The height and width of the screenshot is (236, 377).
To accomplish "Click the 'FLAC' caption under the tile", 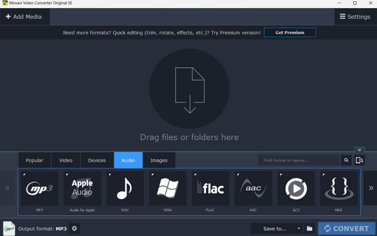I will point(210,210).
